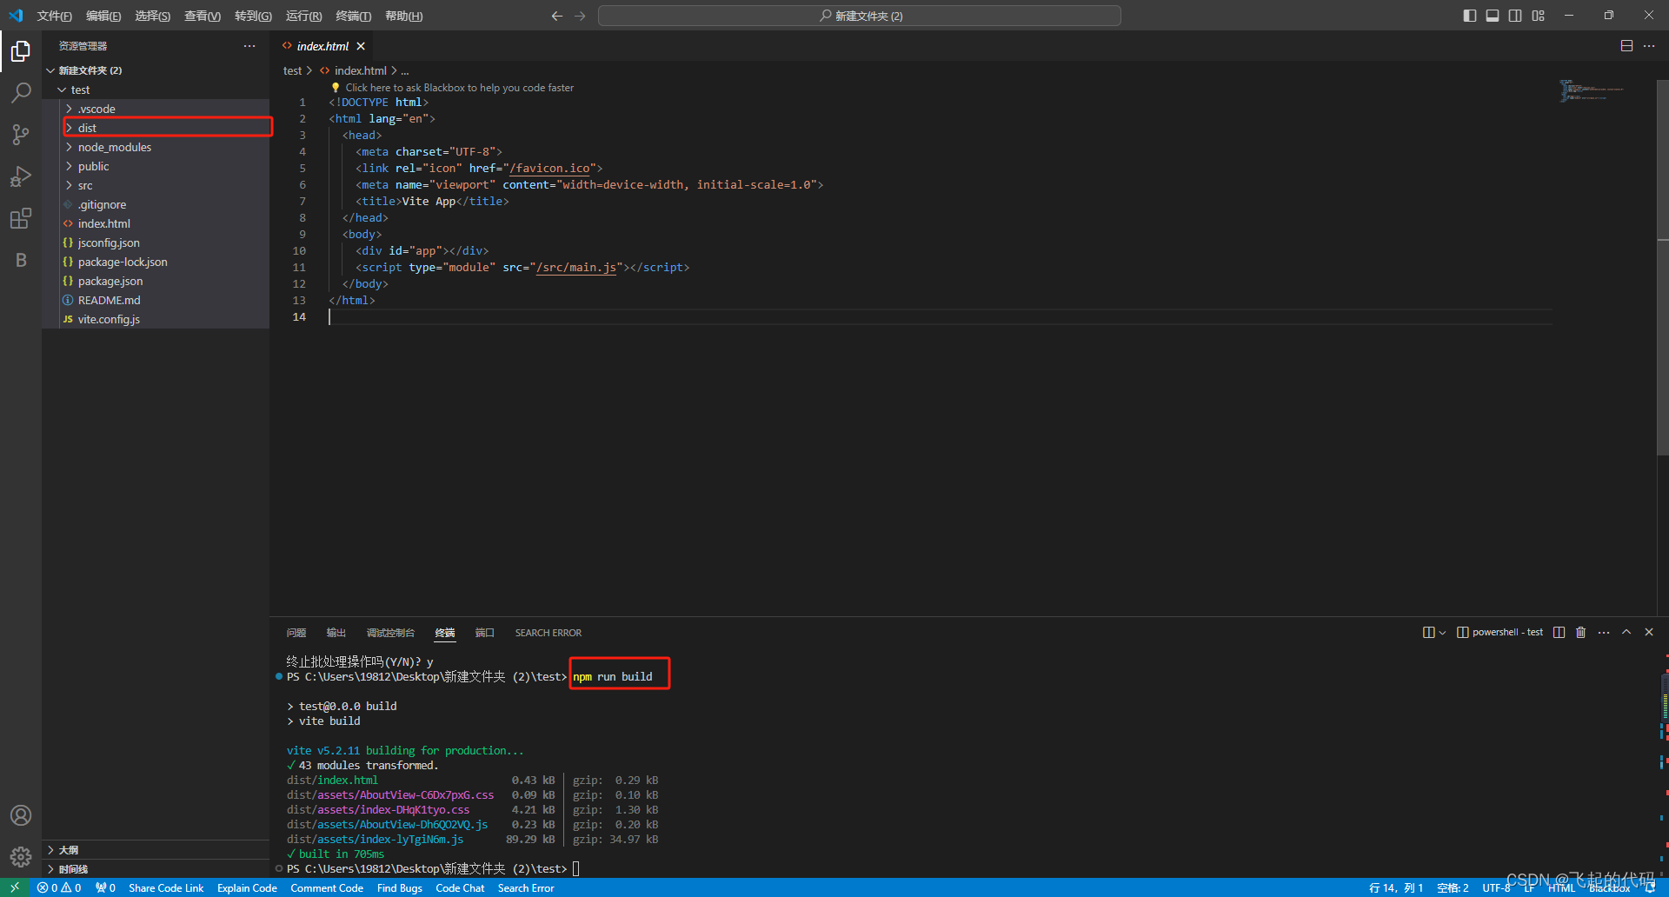Click the customize layout icon
This screenshot has width=1669, height=897.
tap(1539, 16)
